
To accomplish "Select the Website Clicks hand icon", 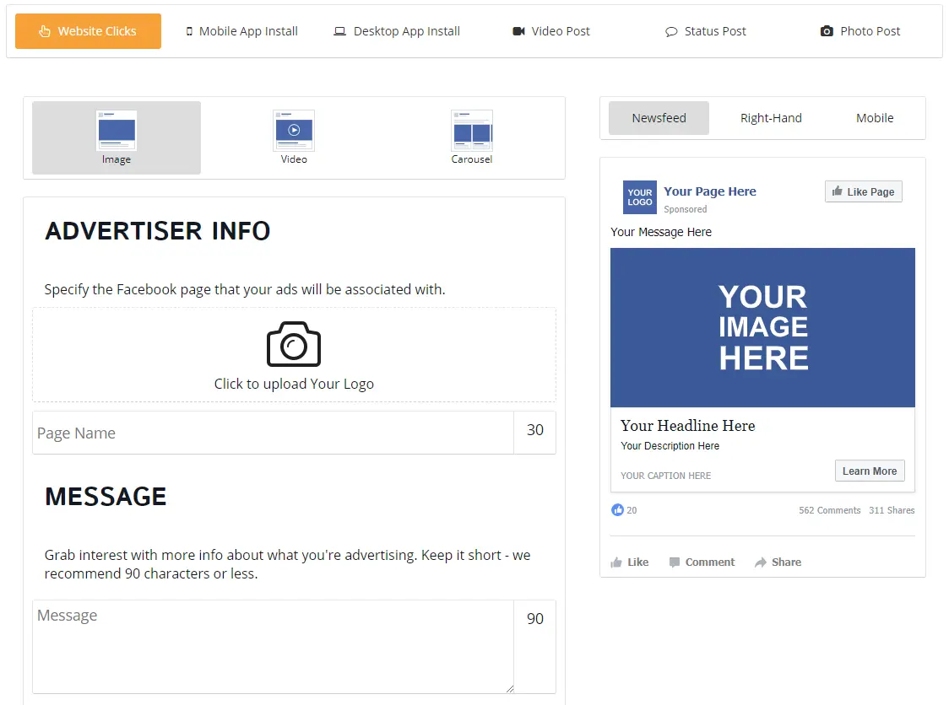I will pyautogui.click(x=45, y=30).
